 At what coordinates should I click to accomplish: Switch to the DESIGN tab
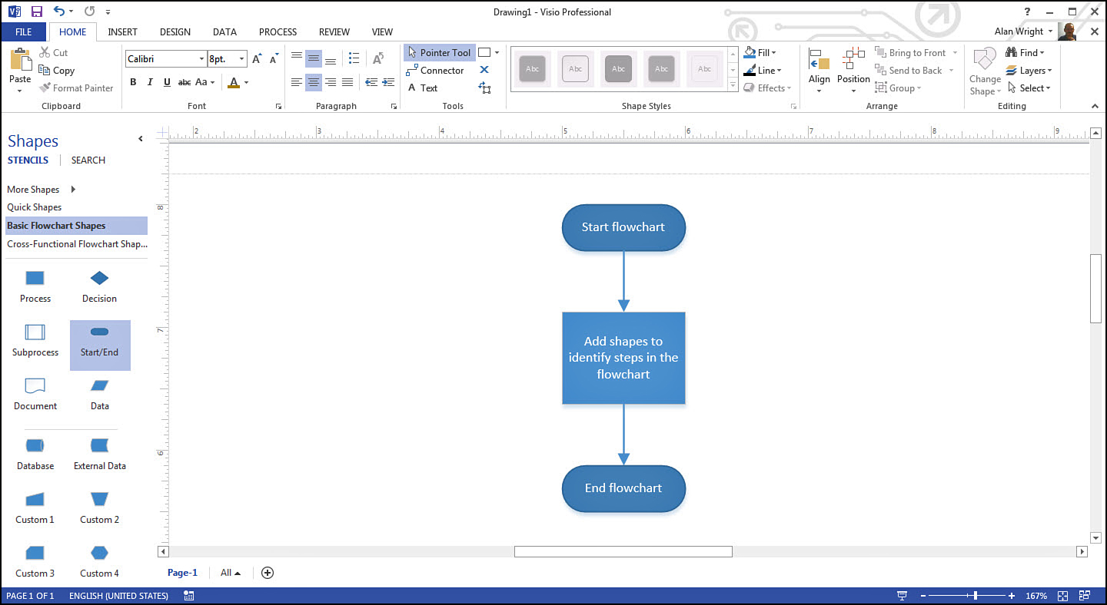[x=175, y=32]
